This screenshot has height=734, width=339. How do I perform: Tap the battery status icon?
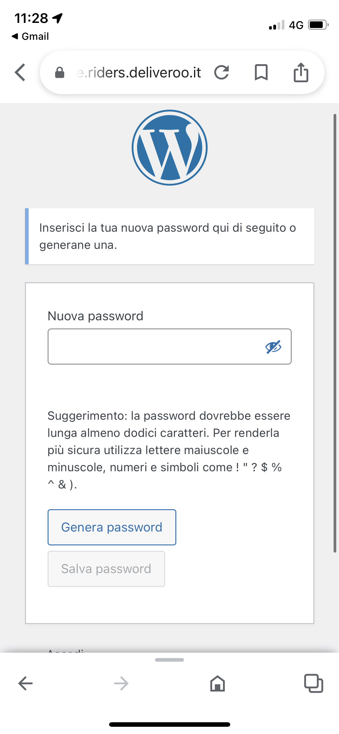318,25
